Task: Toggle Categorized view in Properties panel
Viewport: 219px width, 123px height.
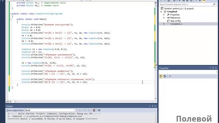Action: pyautogui.click(x=161, y=76)
